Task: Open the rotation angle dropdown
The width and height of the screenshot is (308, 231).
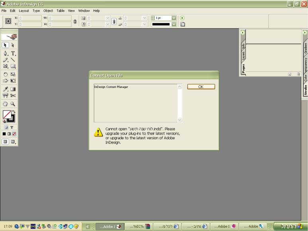Action: point(144,18)
